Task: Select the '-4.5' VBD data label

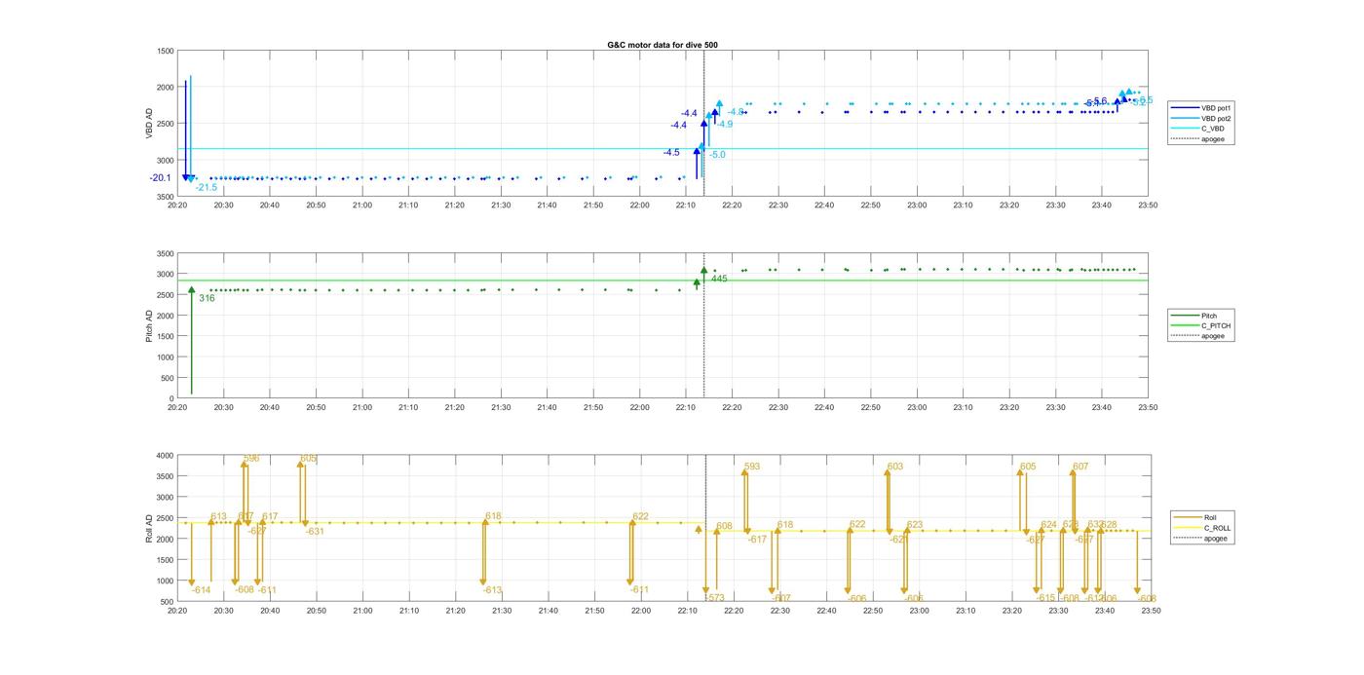Action: coord(671,153)
